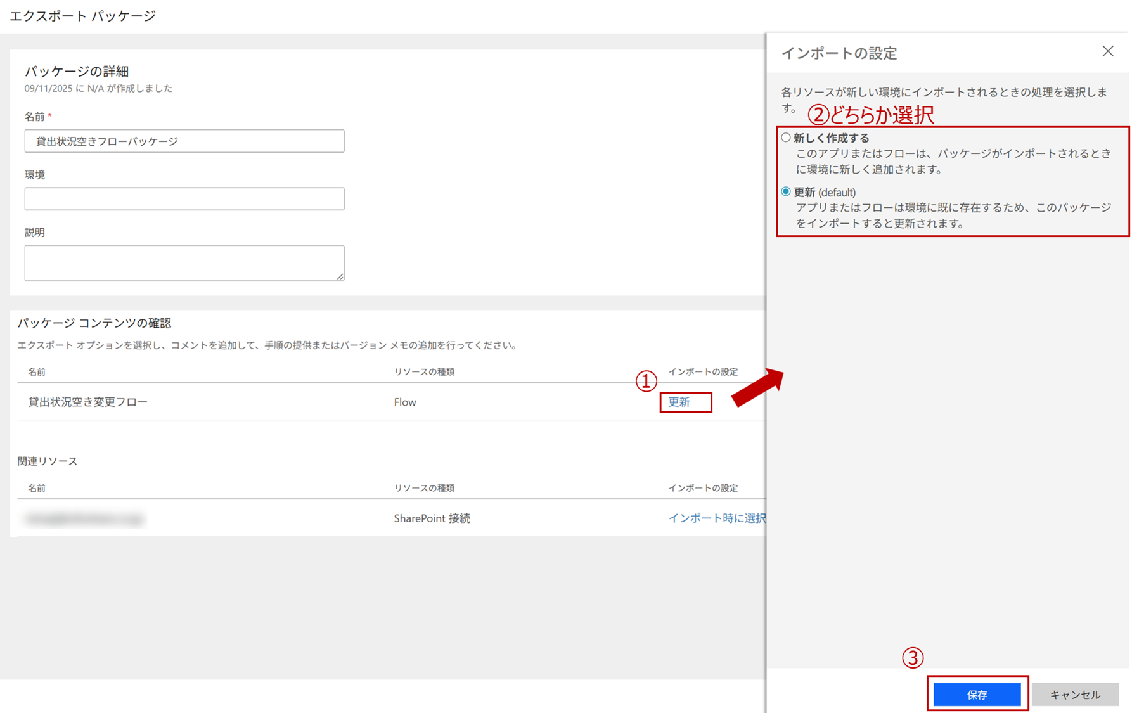
Task: Click the 説明 text area resize handle
Action: (340, 277)
